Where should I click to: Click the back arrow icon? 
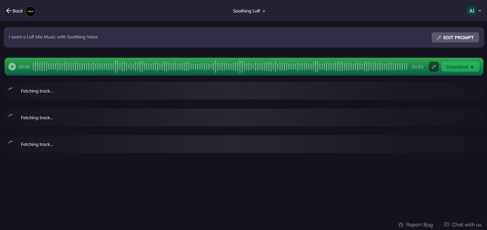coord(9,11)
